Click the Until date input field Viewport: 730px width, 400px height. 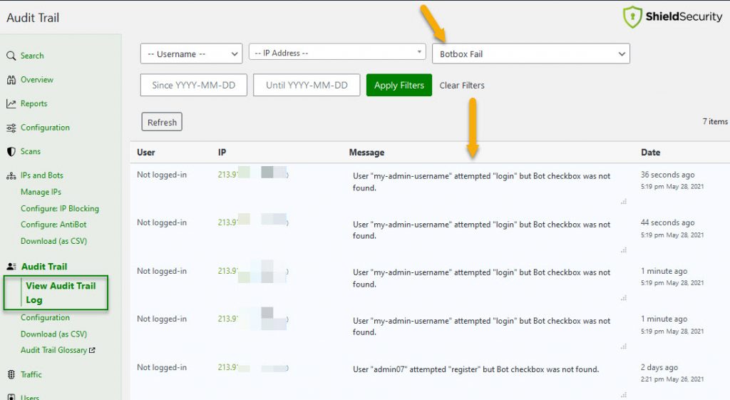click(307, 86)
